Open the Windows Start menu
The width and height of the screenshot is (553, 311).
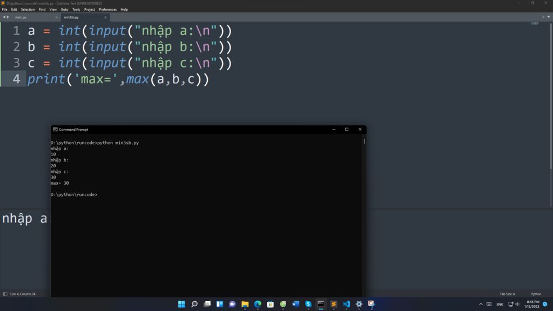[x=181, y=304]
